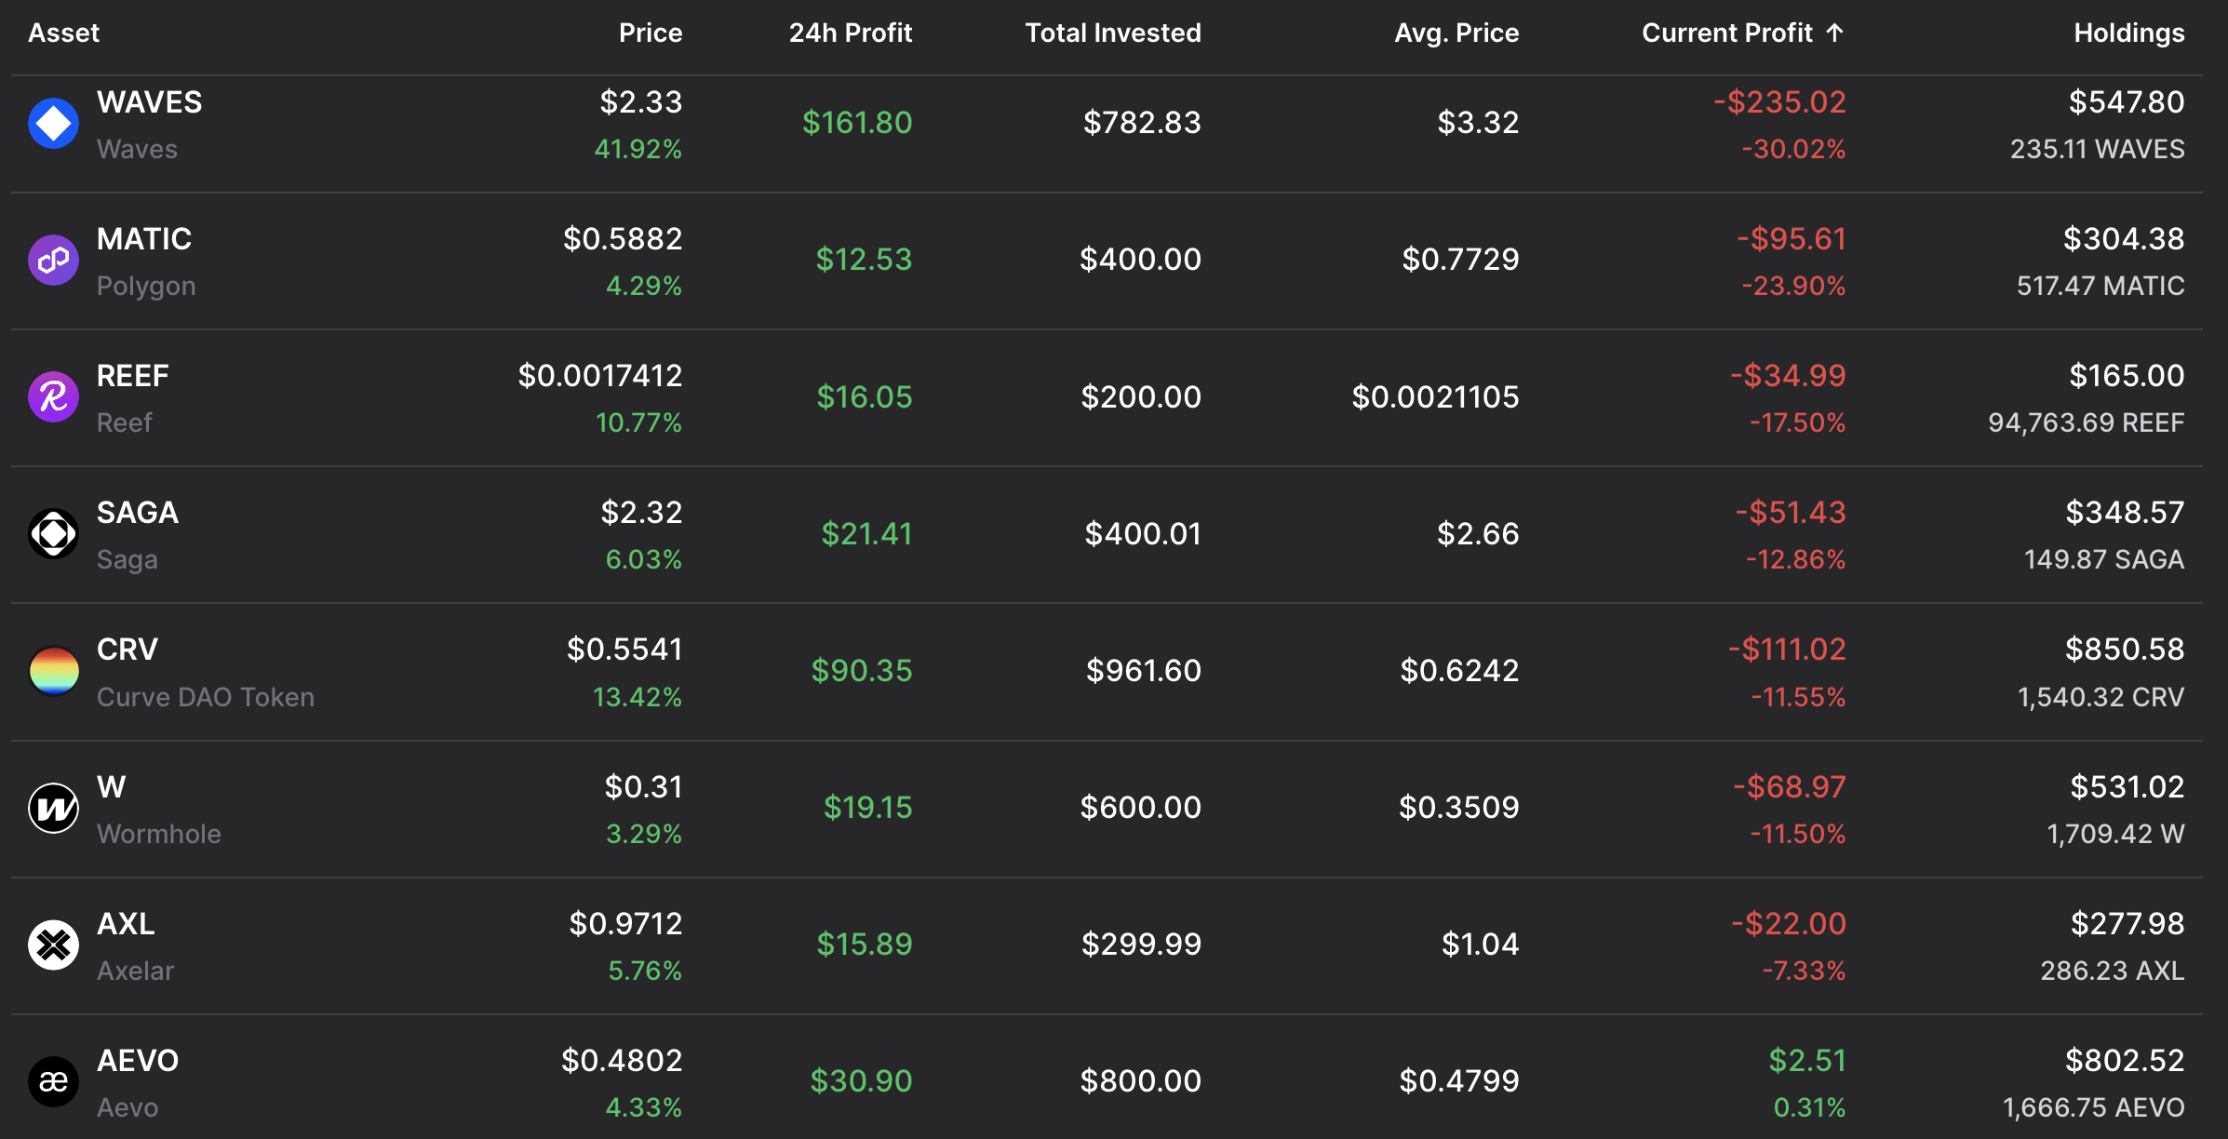Viewport: 2228px width, 1139px height.
Task: Click the ascending sort arrow beside Current Profit
Action: (1834, 33)
